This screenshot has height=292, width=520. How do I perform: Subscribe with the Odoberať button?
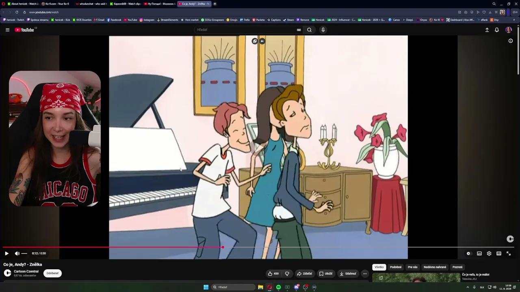52,273
